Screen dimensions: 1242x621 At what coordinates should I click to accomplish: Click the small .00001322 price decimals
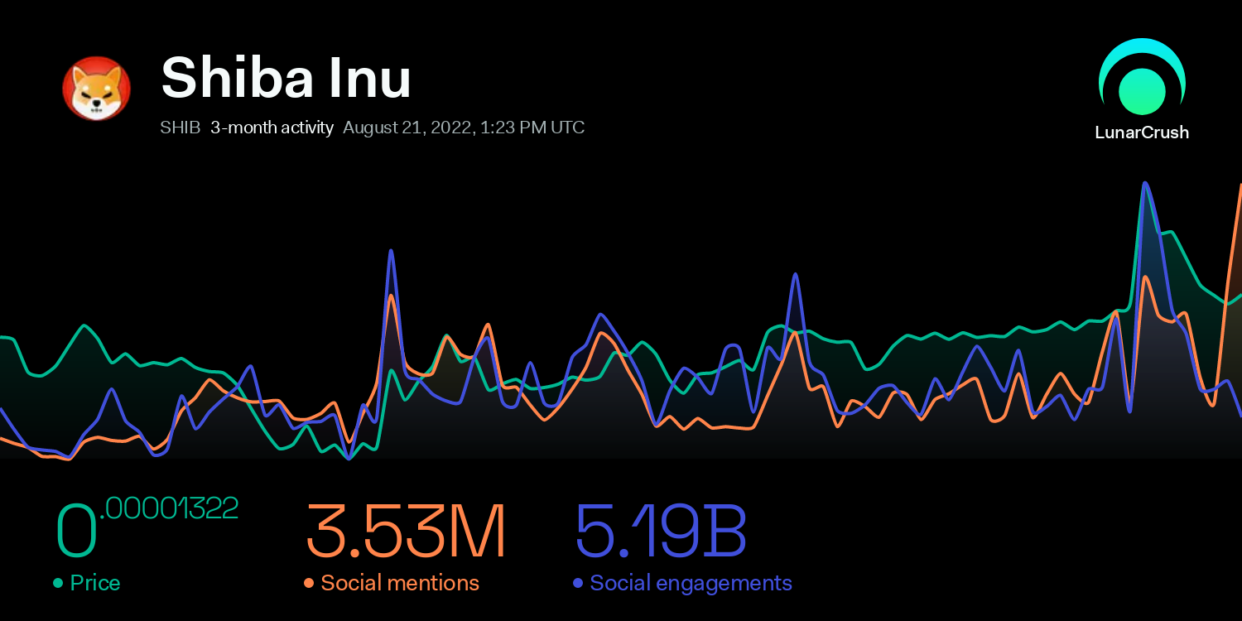(169, 508)
